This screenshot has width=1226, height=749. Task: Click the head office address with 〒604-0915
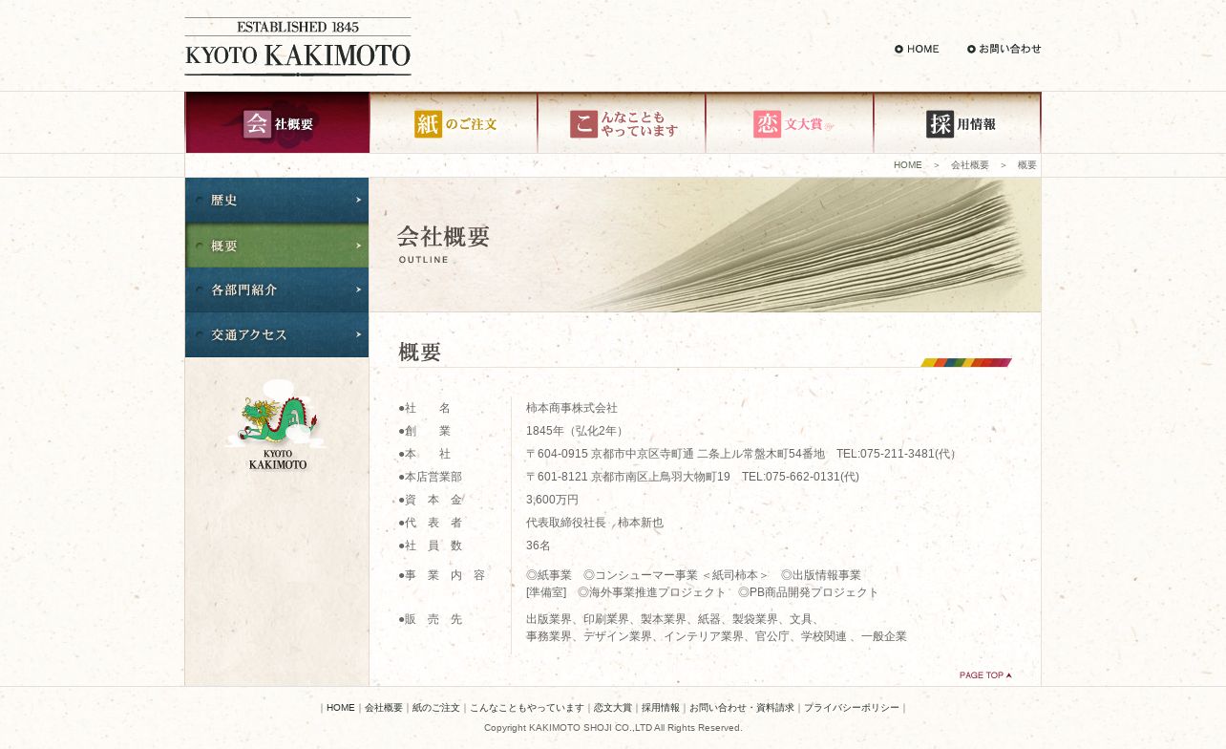[x=743, y=454]
